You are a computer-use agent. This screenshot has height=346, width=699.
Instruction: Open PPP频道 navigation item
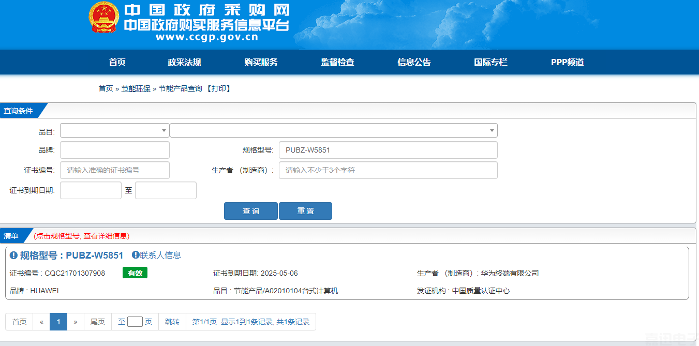point(568,62)
